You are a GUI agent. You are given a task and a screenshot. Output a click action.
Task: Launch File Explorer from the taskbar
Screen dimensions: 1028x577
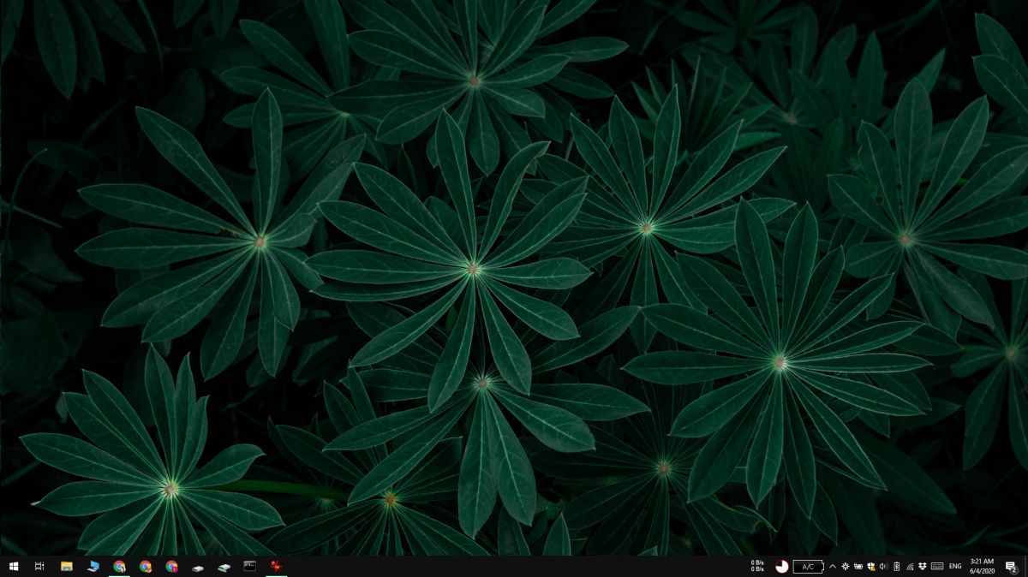pyautogui.click(x=67, y=566)
